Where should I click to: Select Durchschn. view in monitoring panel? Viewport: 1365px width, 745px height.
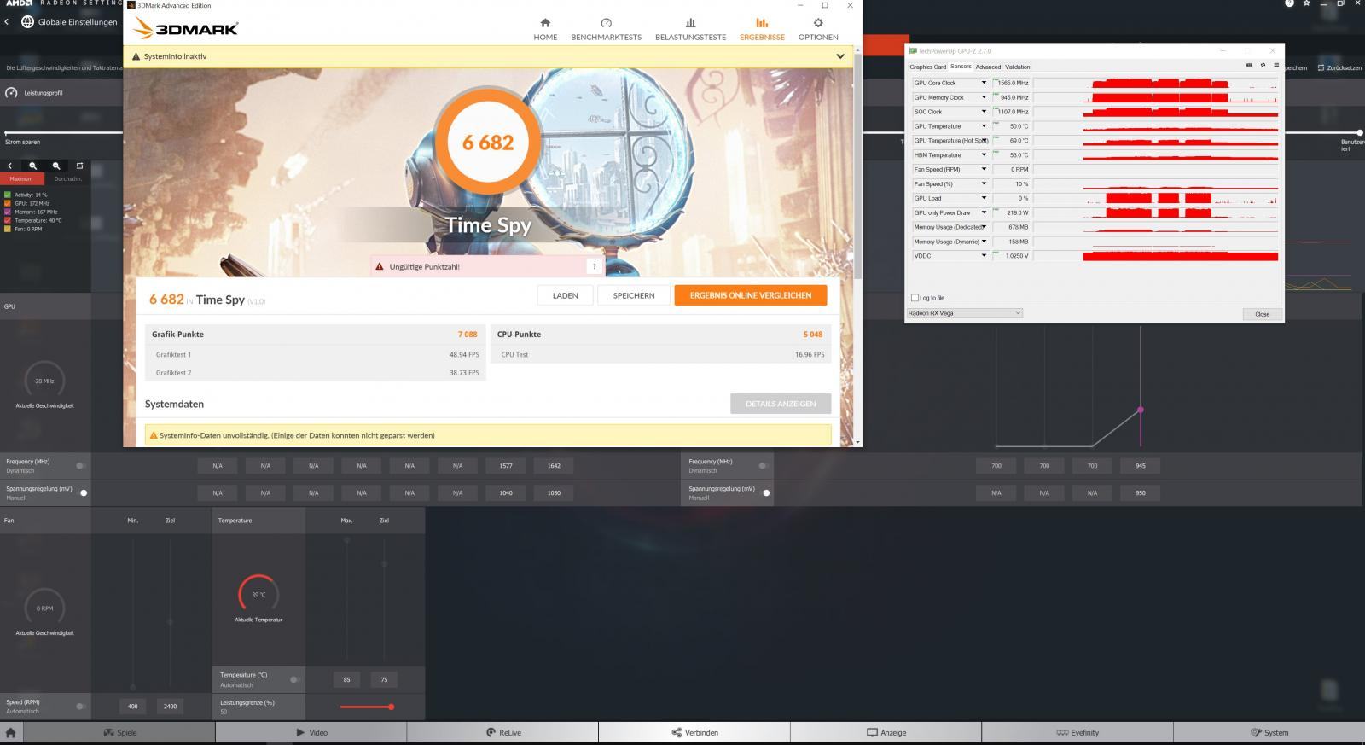[x=67, y=179]
